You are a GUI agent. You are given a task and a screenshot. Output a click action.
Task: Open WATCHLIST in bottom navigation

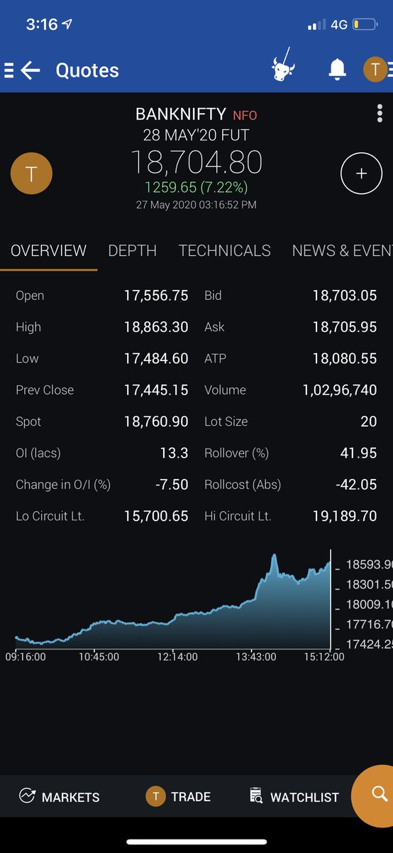point(294,796)
